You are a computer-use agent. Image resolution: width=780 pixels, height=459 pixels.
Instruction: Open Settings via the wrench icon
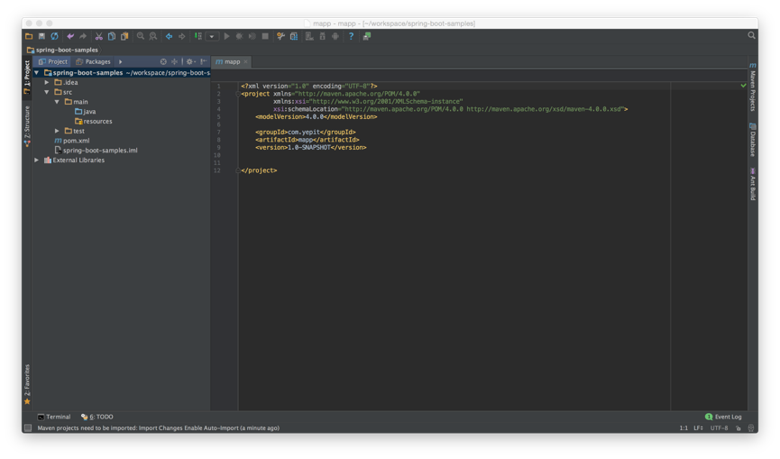pyautogui.click(x=281, y=36)
